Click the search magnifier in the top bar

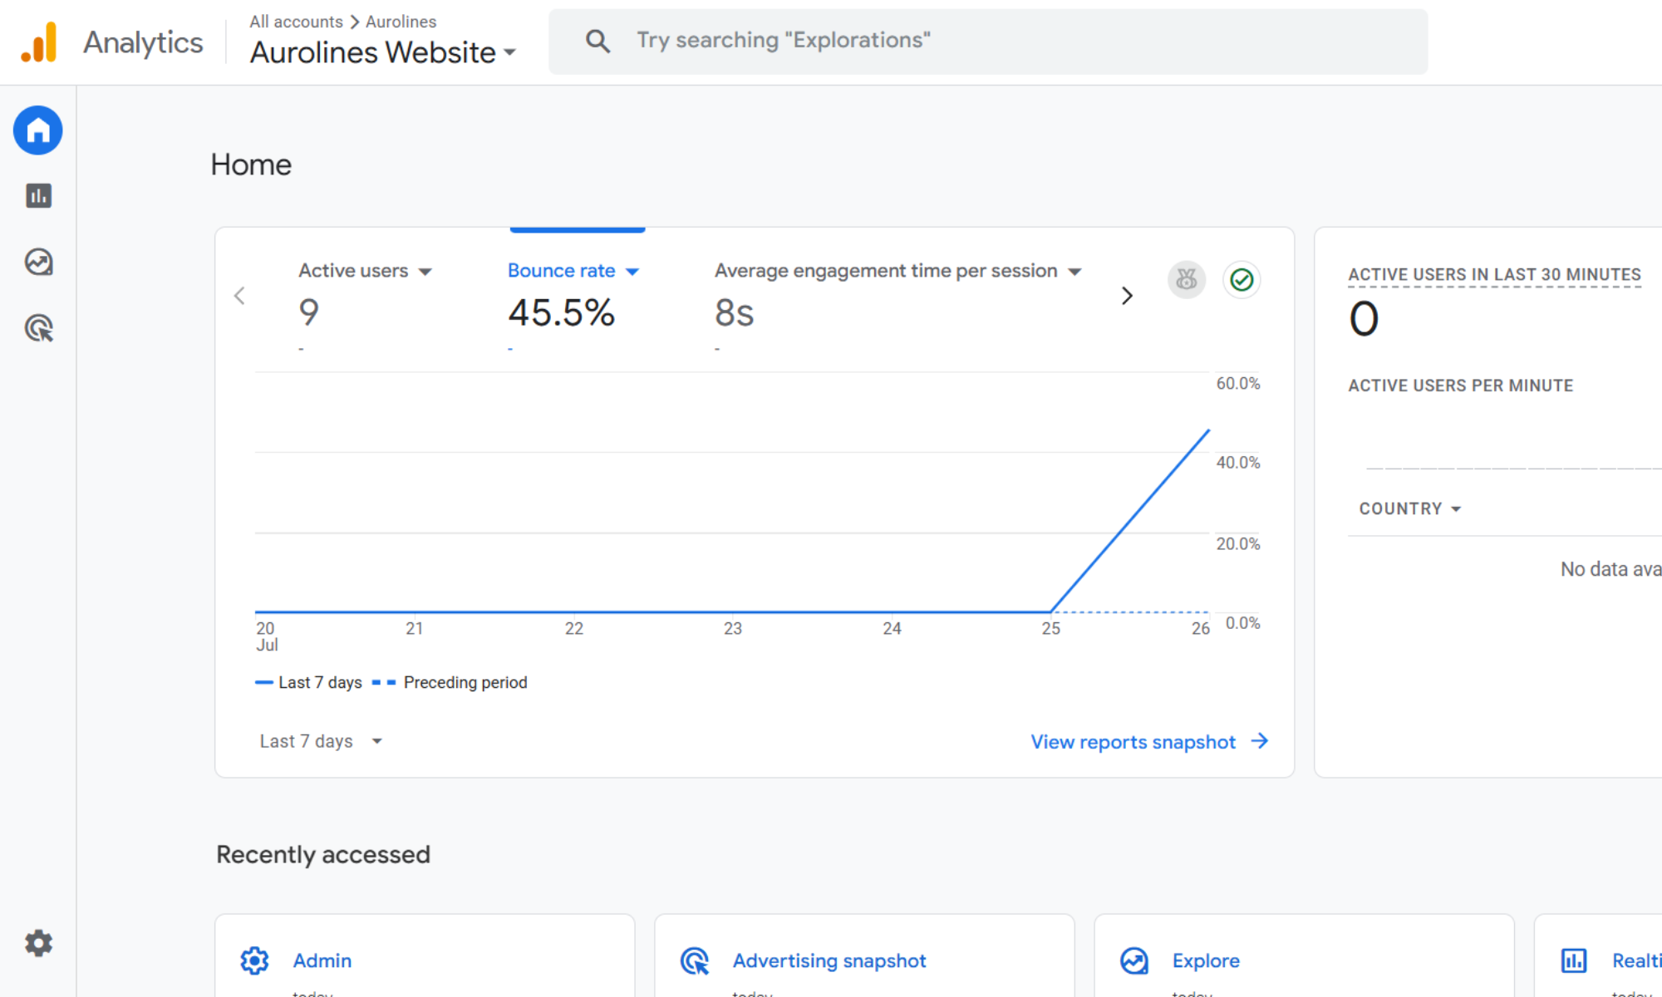tap(597, 40)
